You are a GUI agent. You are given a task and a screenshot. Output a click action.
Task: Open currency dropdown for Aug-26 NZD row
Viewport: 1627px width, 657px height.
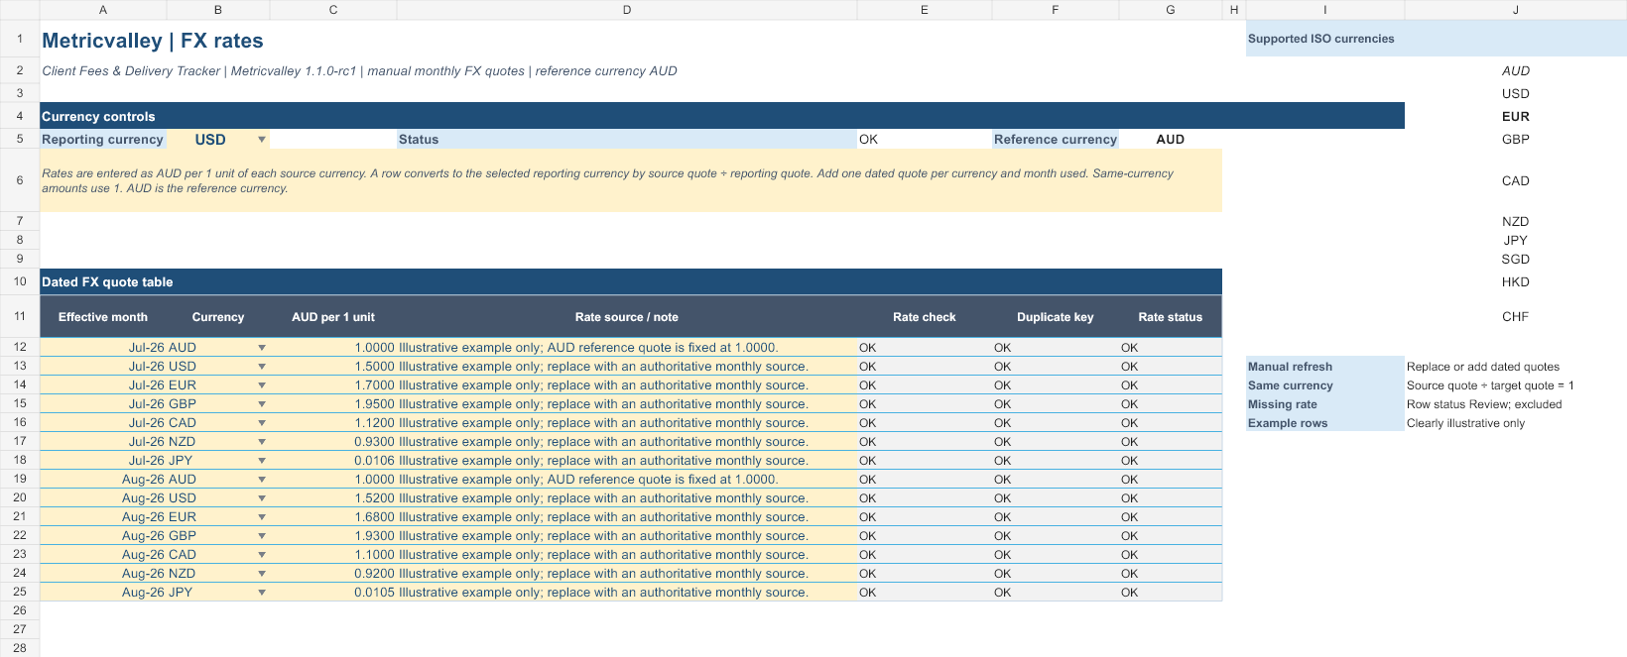click(262, 574)
